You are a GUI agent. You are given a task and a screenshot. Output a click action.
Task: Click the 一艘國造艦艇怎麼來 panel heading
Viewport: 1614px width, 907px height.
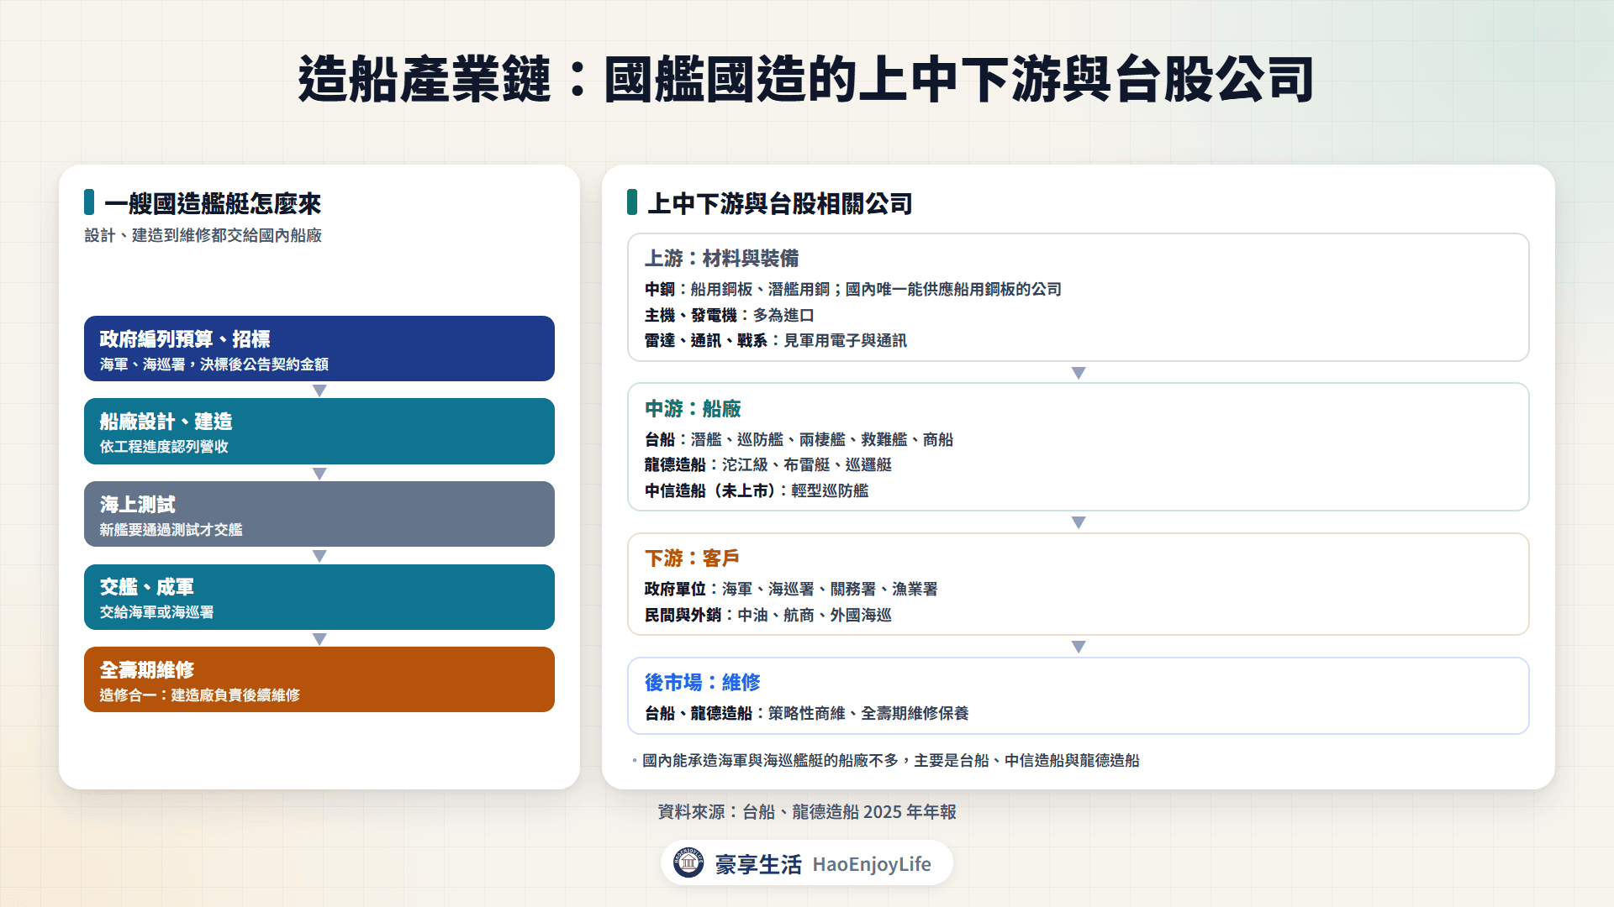[x=213, y=203]
